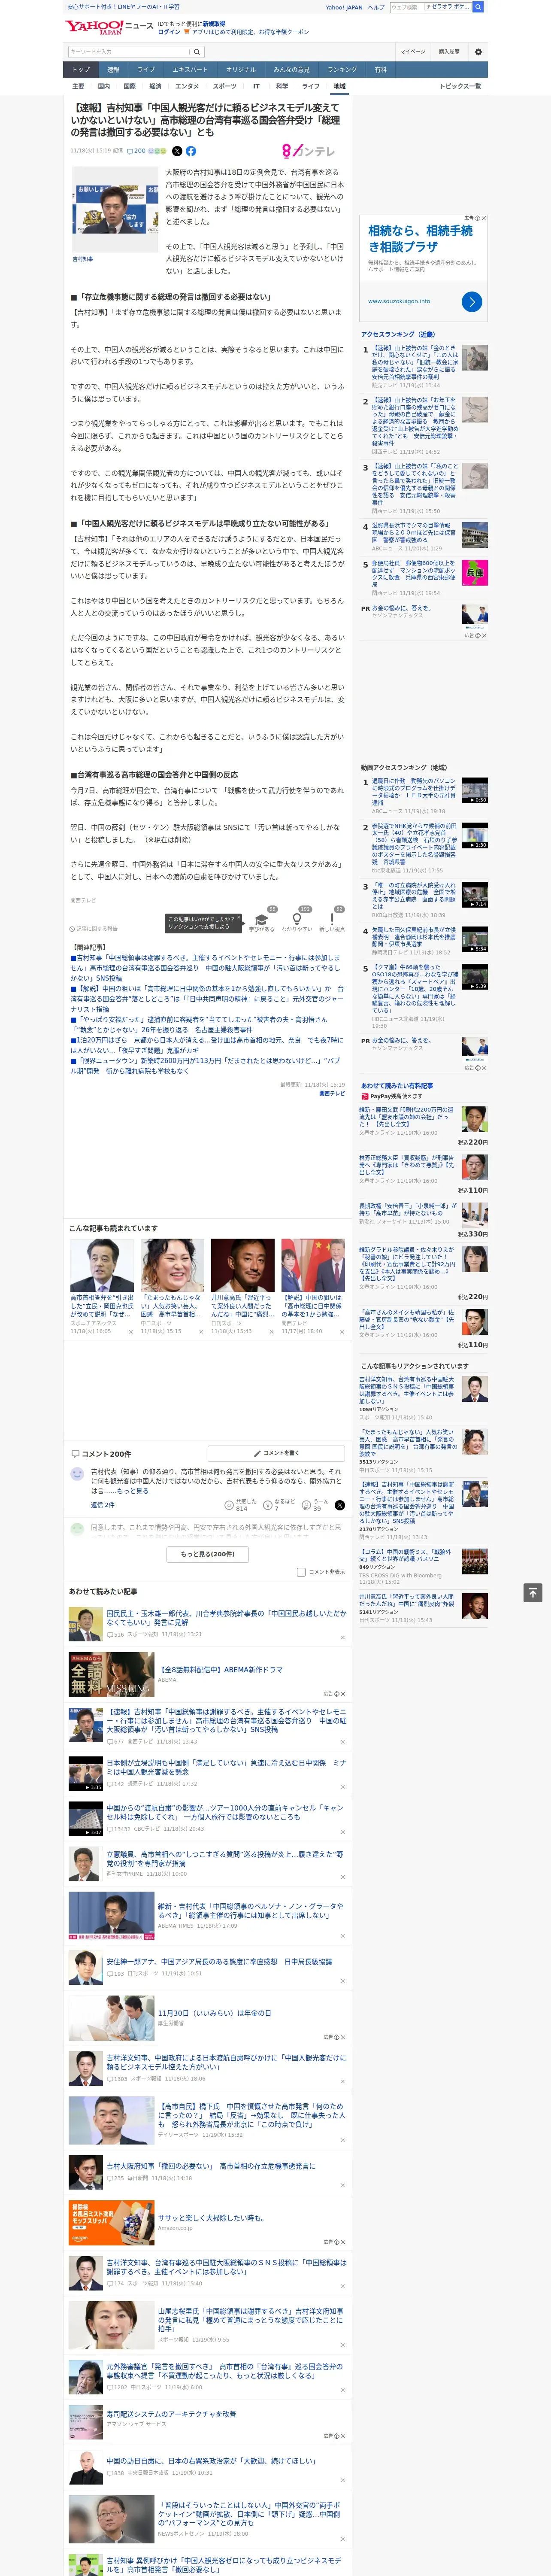Dismiss the 高市首相答弁を引き出した recommended card
This screenshot has height=2576, width=551.
[x=130, y=1332]
